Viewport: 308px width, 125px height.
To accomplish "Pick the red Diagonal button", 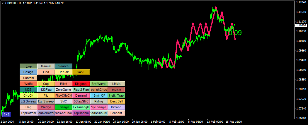I will coord(81,84).
